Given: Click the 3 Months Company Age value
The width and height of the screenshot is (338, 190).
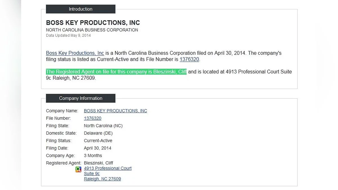Looking at the screenshot, I should tap(93, 156).
